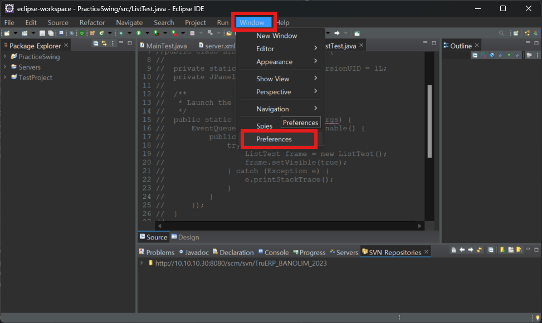Click the Coverage run icon in toolbar

point(156,33)
